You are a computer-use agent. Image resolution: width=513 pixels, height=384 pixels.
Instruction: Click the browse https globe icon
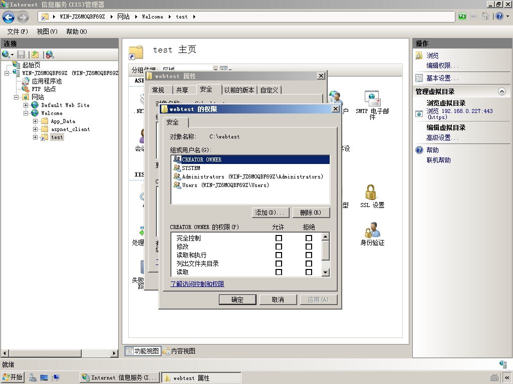pyautogui.click(x=419, y=114)
